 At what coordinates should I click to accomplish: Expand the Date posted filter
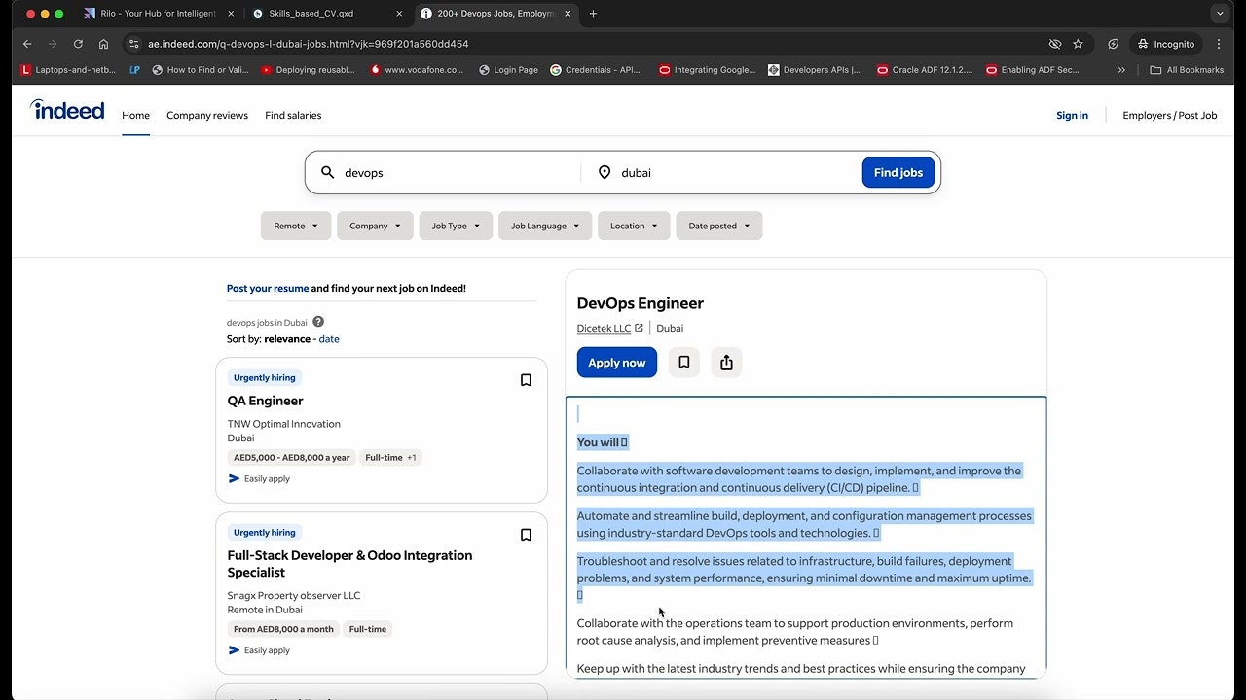pos(719,226)
